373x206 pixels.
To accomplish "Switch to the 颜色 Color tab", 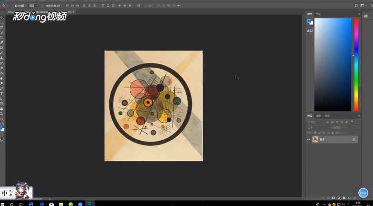I will pyautogui.click(x=310, y=14).
